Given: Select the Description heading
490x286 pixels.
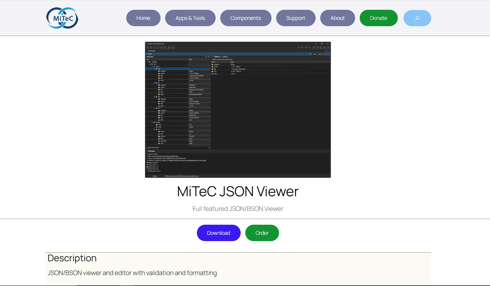Looking at the screenshot, I should point(72,258).
